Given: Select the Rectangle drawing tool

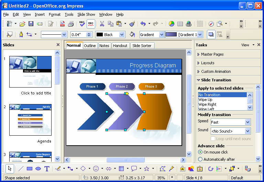Looking at the screenshot, I should click(30, 169).
